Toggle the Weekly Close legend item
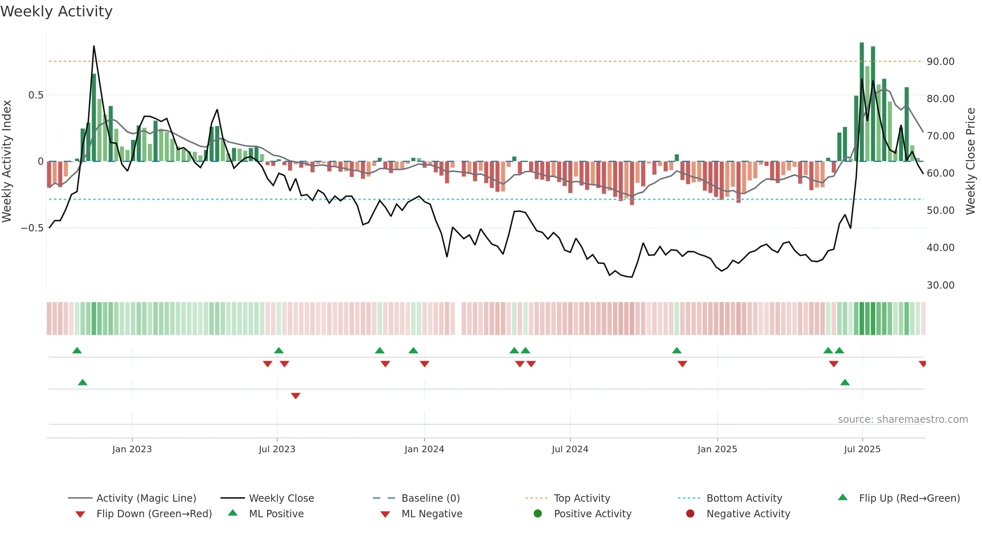Screen dimensions: 982x552 (x=267, y=498)
